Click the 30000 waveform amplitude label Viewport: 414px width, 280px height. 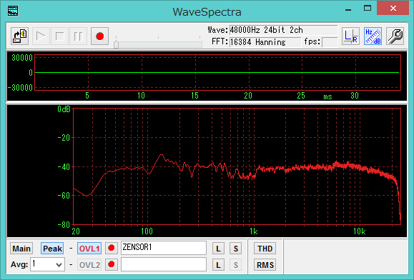point(22,58)
